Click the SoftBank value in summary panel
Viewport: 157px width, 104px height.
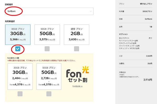[149, 19]
